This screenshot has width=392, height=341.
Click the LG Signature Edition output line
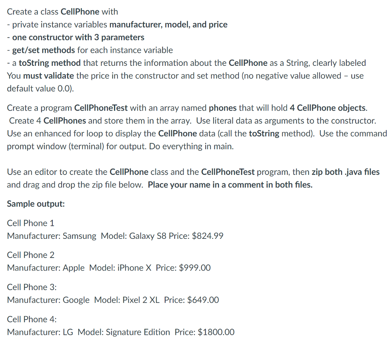pos(121,332)
